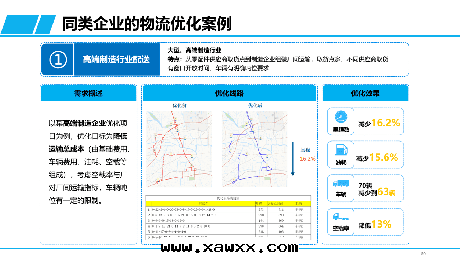Select the 需求概述 section header
Image resolution: width=460 pixels, height=258 pixels.
click(88, 93)
